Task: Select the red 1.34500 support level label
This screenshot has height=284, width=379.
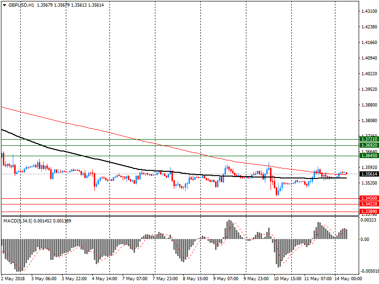Action: [369, 198]
